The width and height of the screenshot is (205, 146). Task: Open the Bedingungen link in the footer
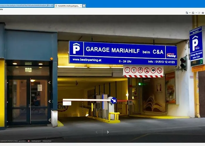35,141
